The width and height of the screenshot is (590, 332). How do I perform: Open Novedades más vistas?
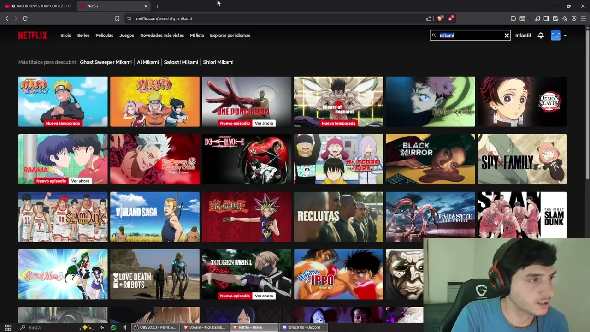click(x=162, y=36)
